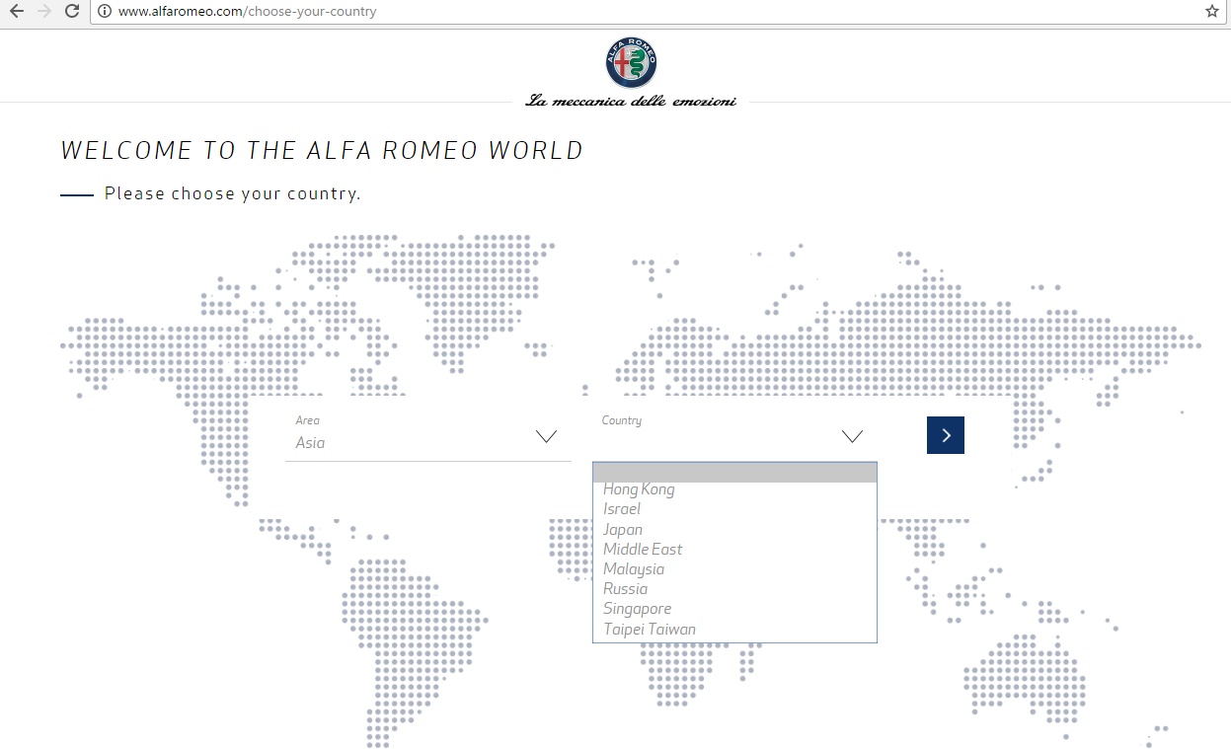Open the Country dropdown field
This screenshot has width=1231, height=749.
tap(733, 436)
